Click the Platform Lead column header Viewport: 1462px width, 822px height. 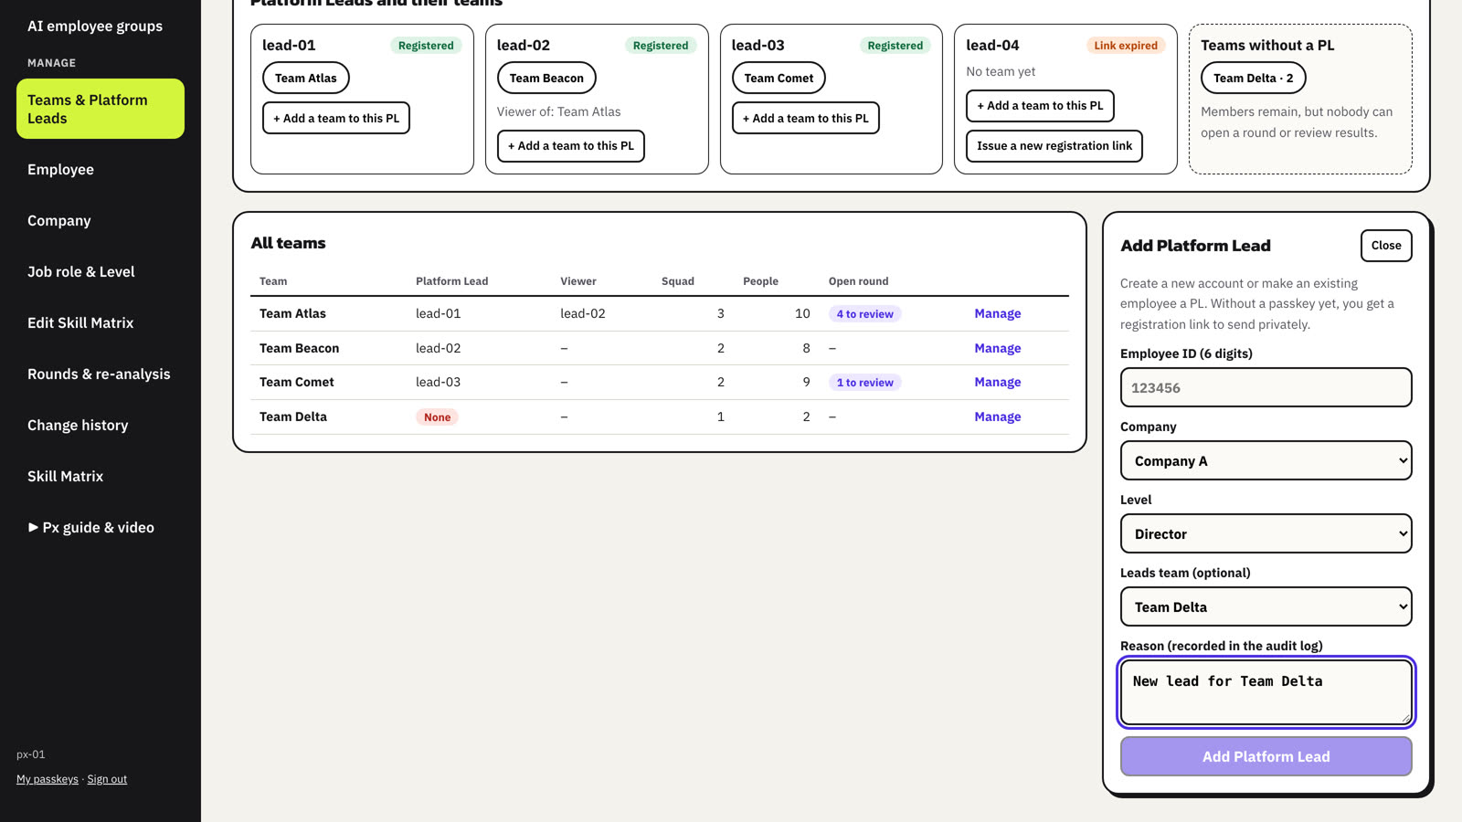pyautogui.click(x=452, y=280)
